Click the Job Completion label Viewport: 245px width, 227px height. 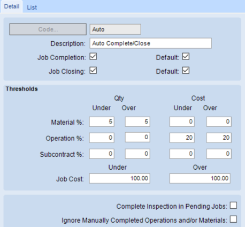coord(62,58)
